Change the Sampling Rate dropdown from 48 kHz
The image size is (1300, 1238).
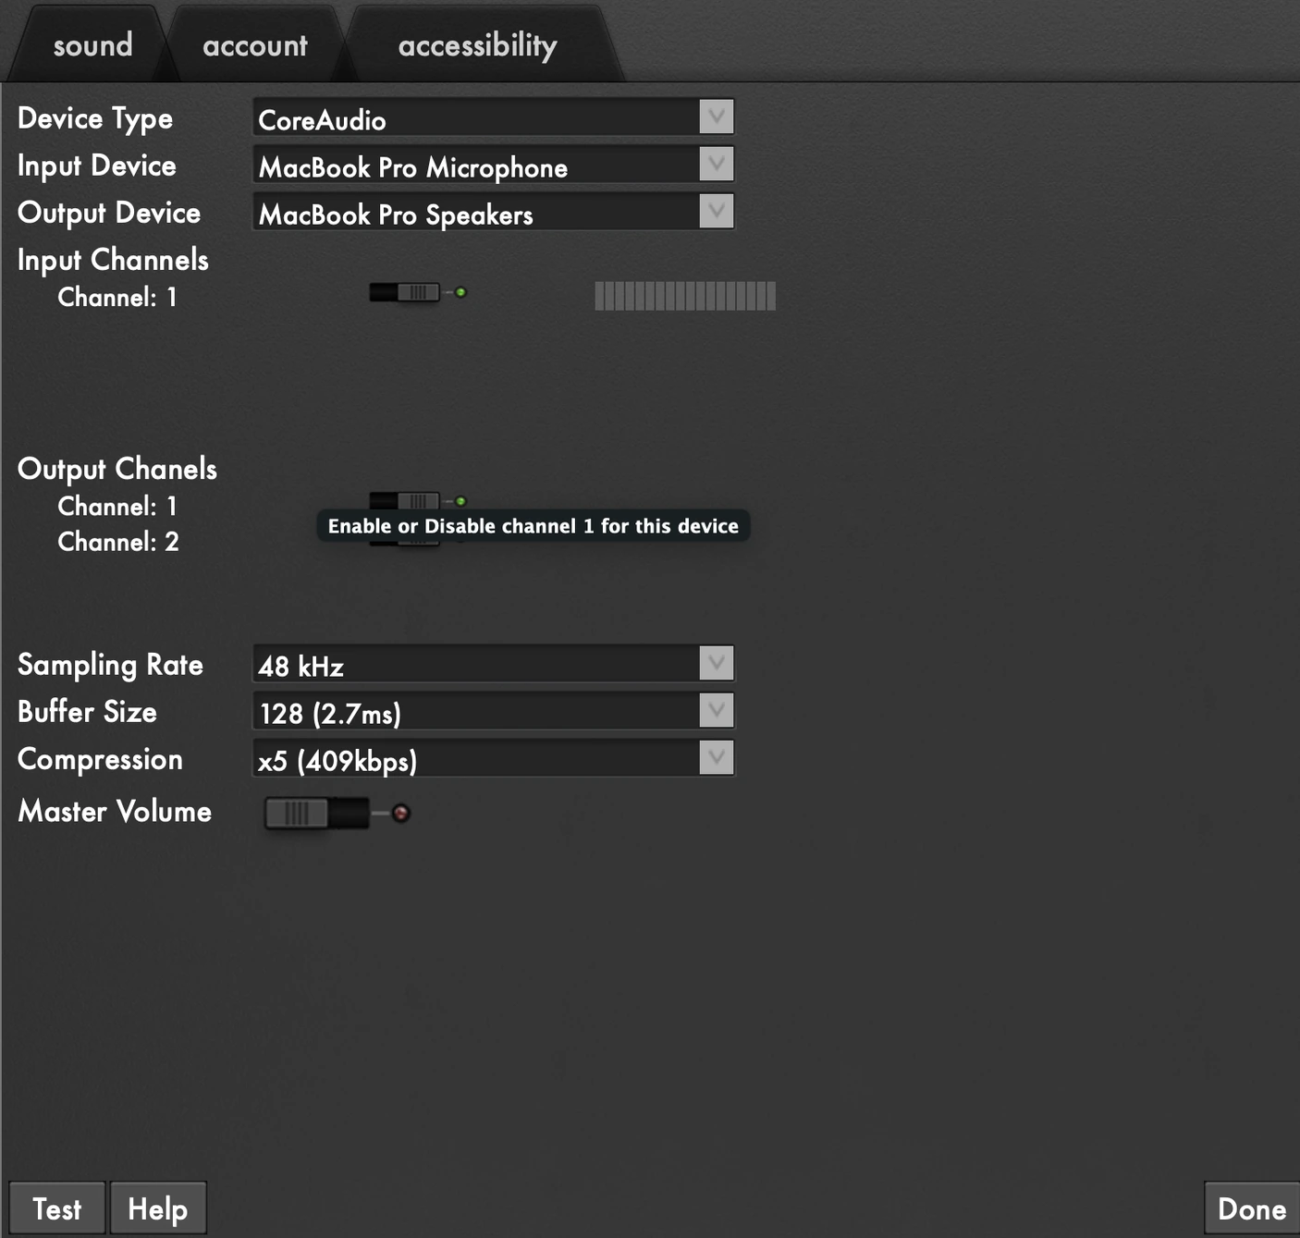coord(493,664)
